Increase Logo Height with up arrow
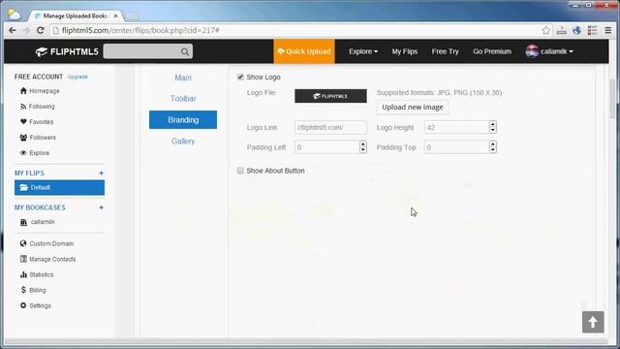Viewport: 620px width, 349px height. [x=493, y=124]
